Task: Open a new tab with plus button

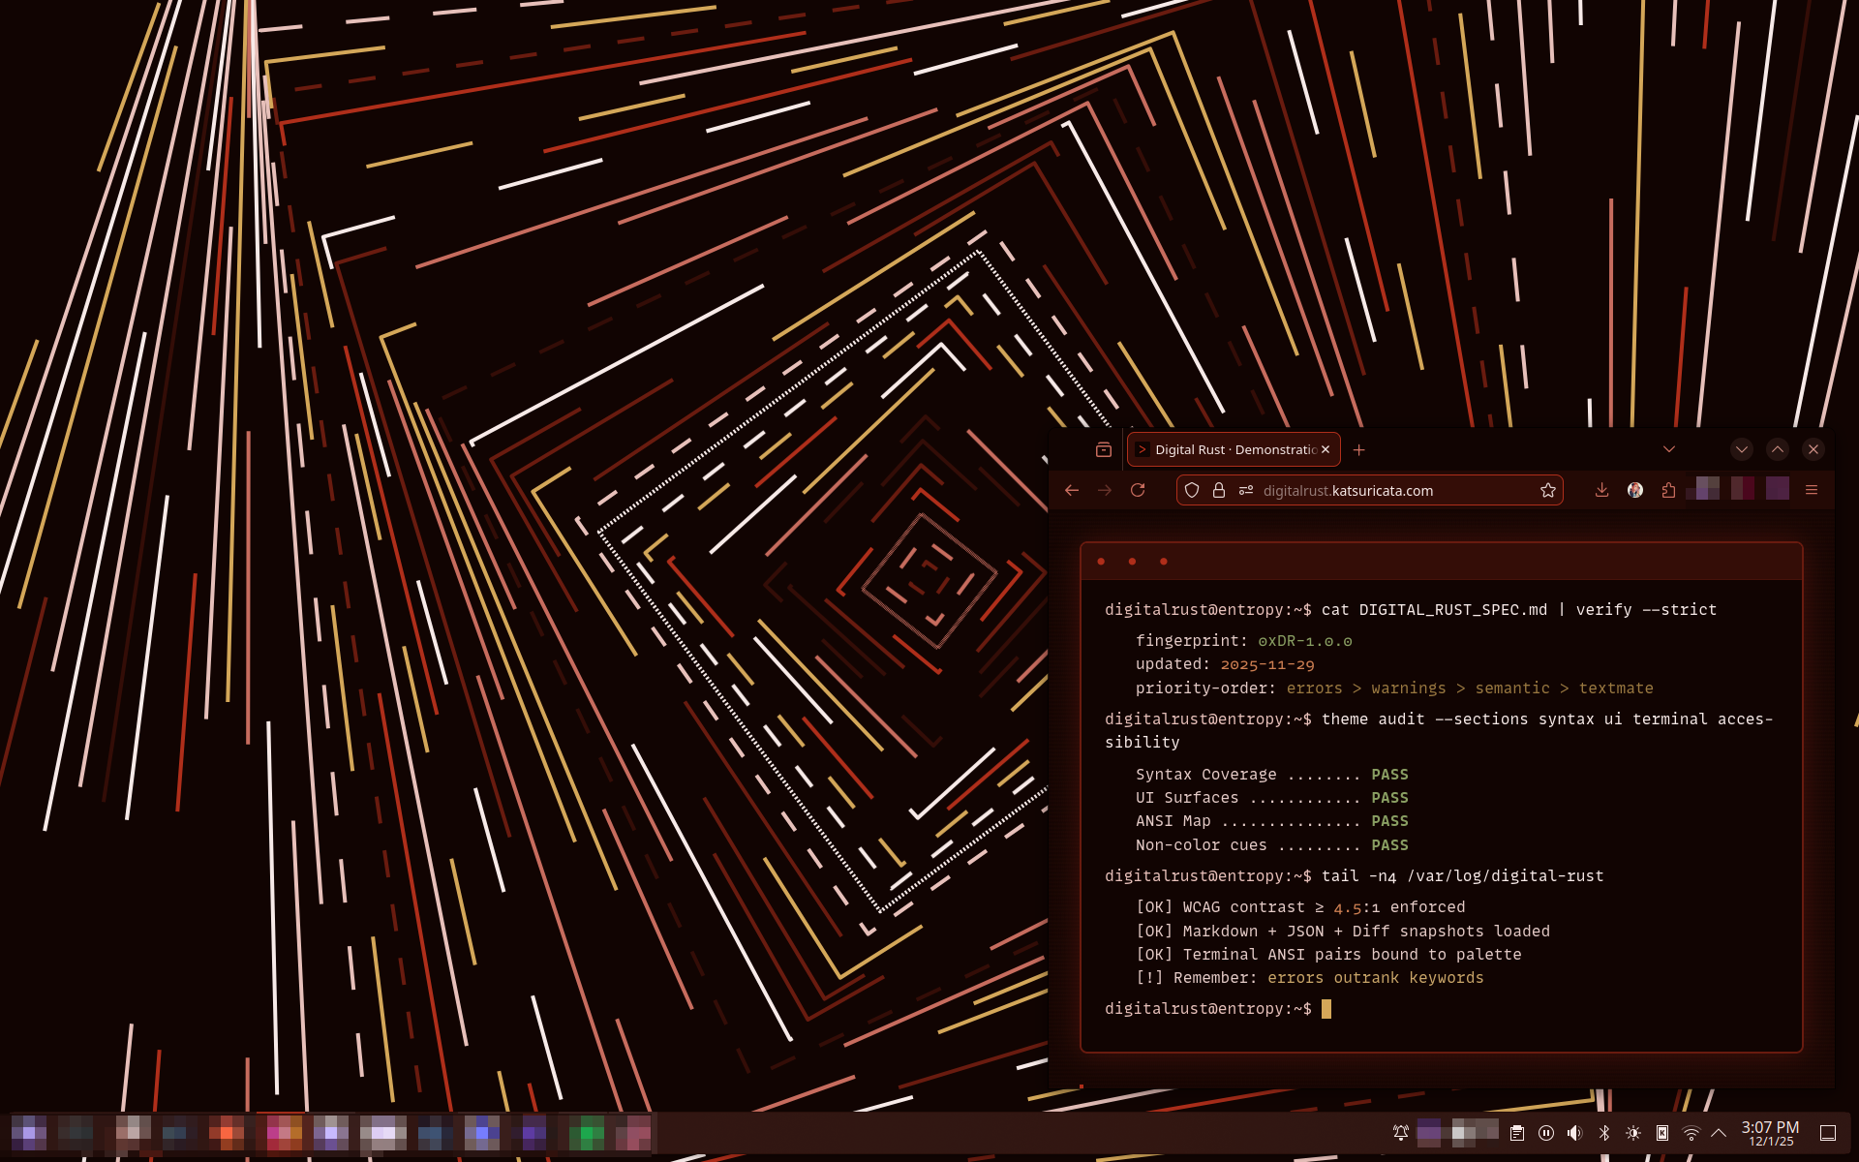Action: pos(1358,449)
